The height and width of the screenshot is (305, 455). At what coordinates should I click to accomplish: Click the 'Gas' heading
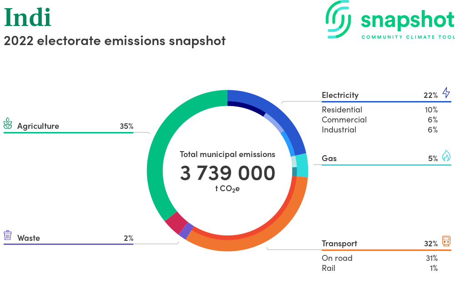[329, 158]
